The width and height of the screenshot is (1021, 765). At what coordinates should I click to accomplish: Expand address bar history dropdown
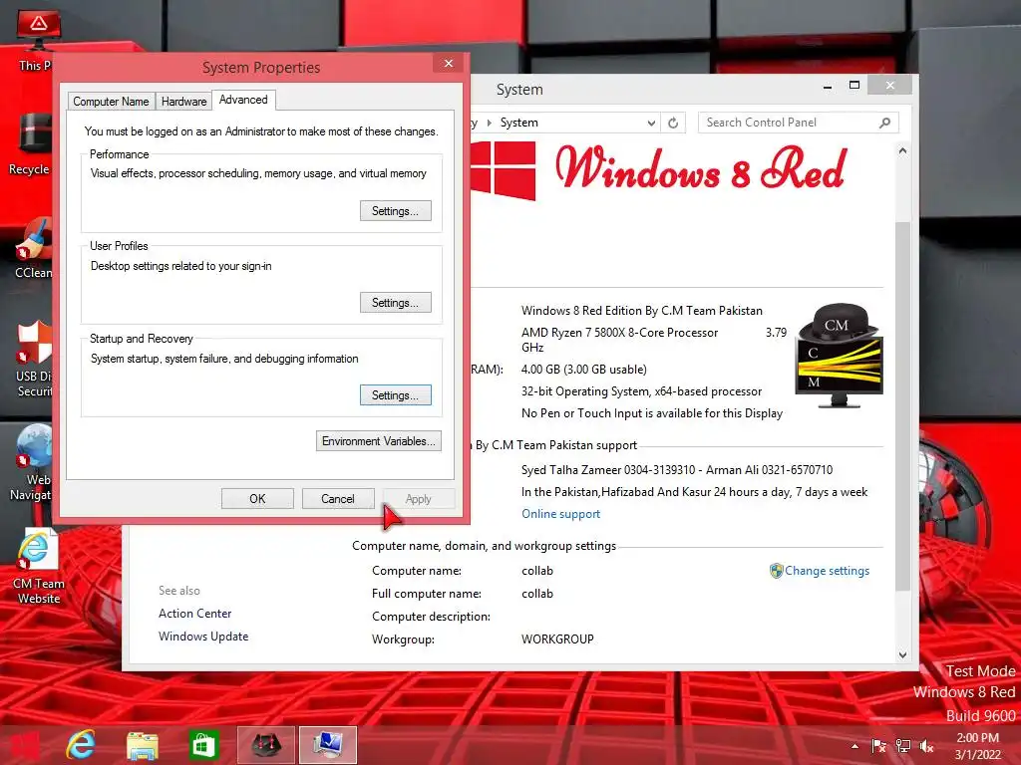(651, 123)
